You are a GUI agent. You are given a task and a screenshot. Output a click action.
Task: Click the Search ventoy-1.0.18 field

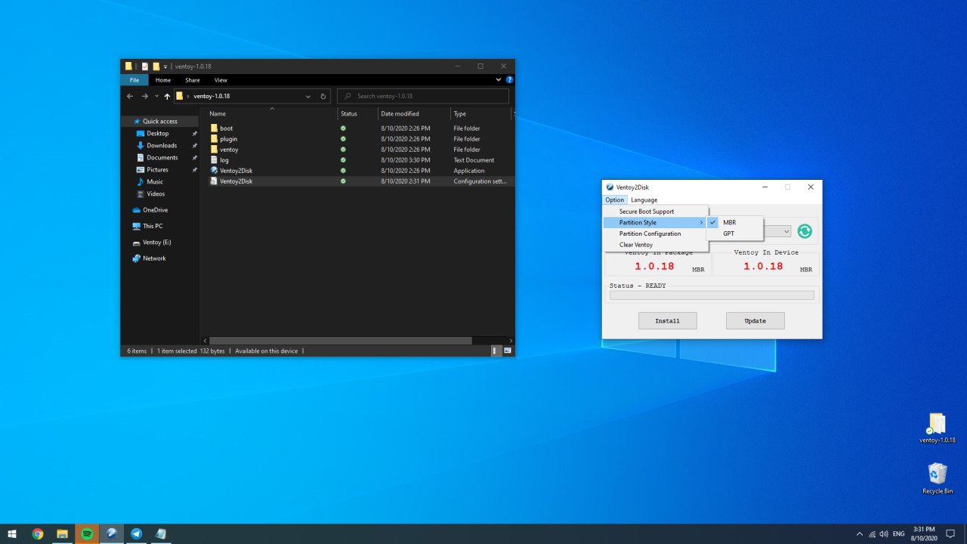click(x=423, y=97)
